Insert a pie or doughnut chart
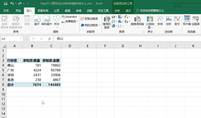Viewport: 201px width, 118px height. click(114, 26)
